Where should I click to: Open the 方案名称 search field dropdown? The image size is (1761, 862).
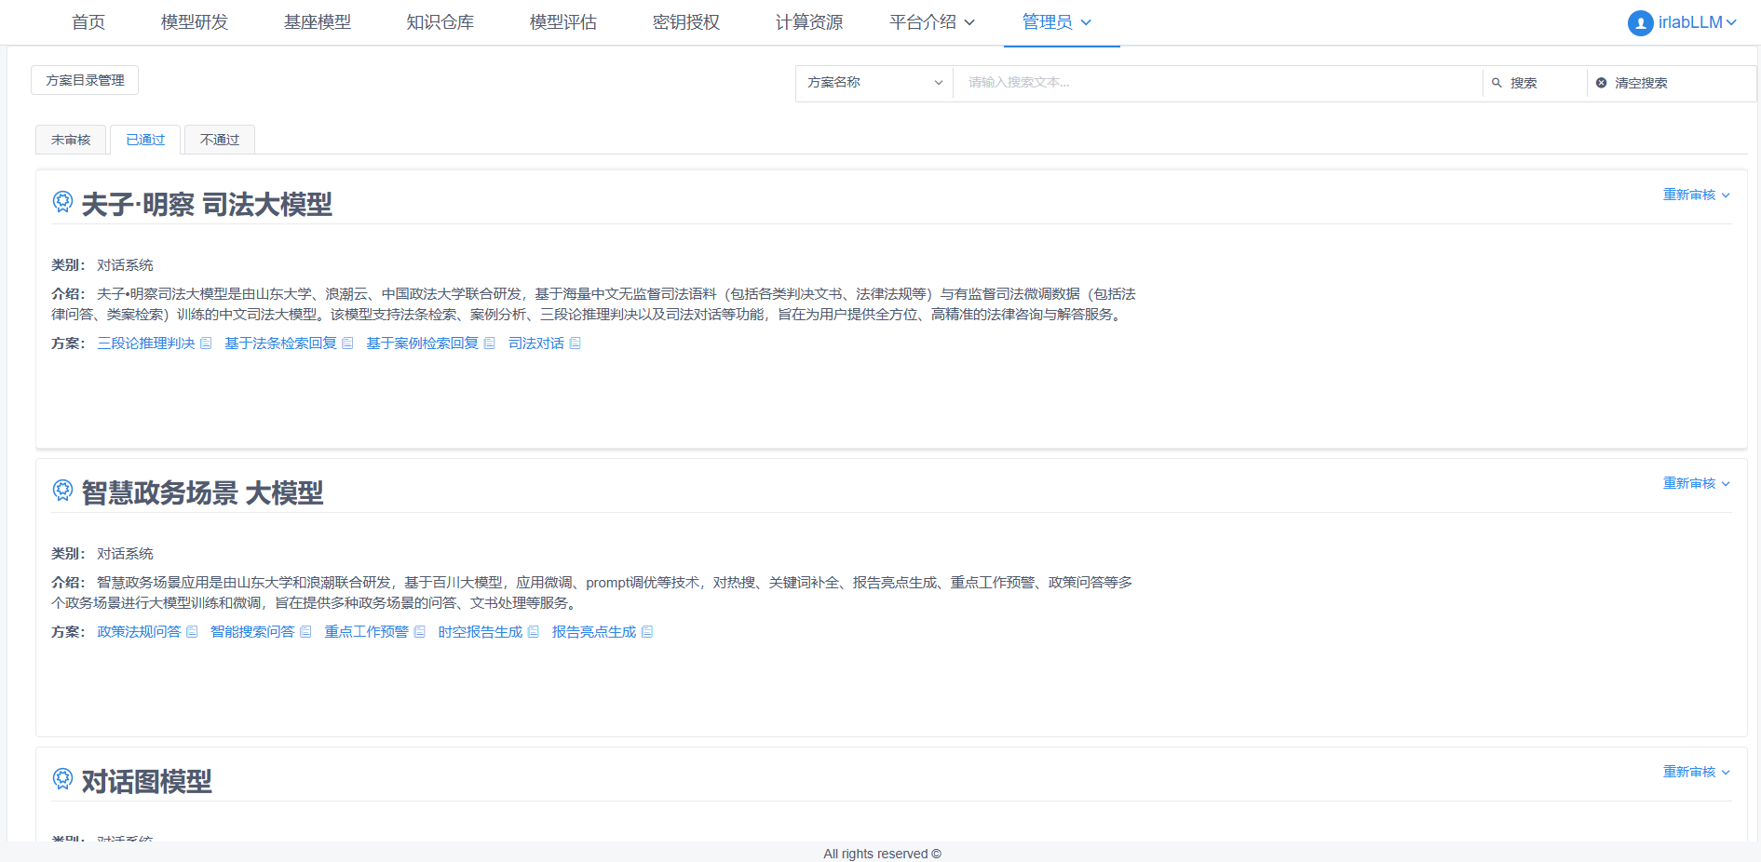click(x=874, y=83)
